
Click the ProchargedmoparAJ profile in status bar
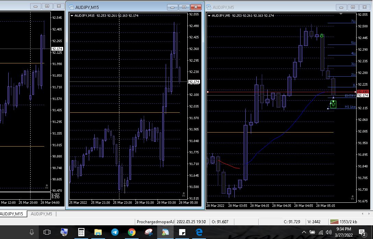coord(155,222)
